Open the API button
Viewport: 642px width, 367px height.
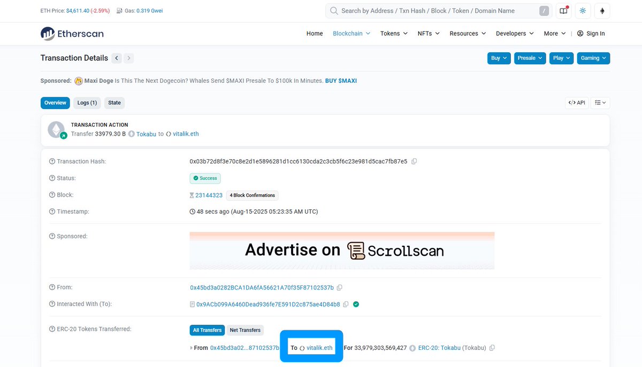pyautogui.click(x=577, y=103)
